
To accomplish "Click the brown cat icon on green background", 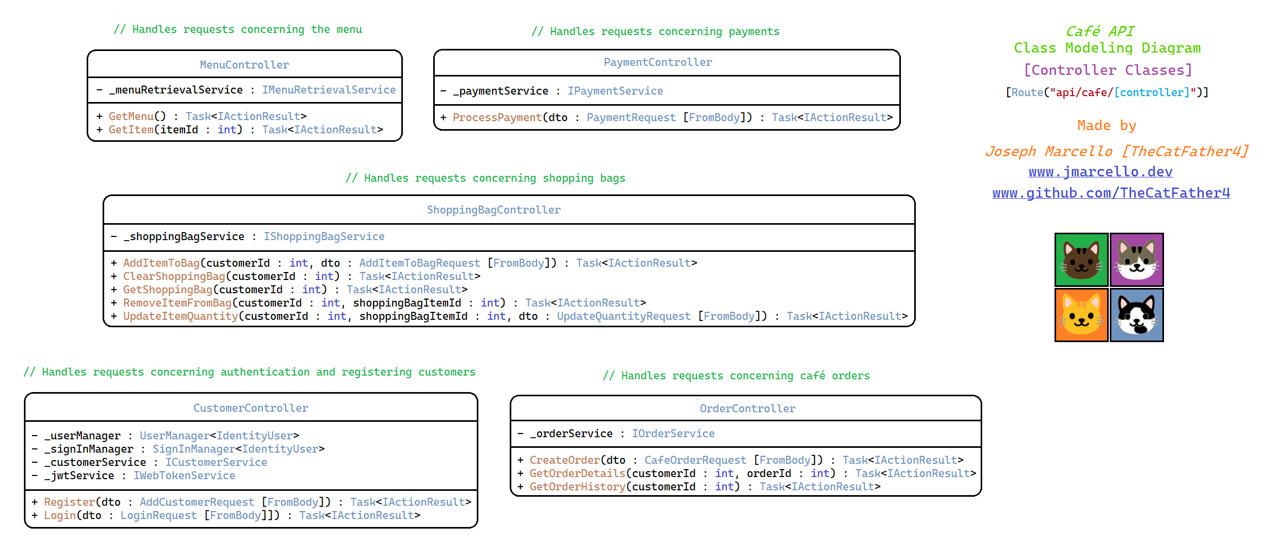I will (1081, 260).
